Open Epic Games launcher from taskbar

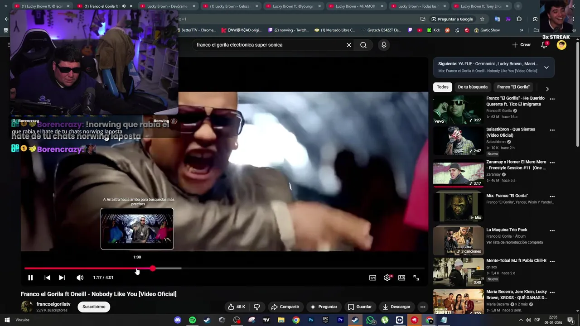325,320
